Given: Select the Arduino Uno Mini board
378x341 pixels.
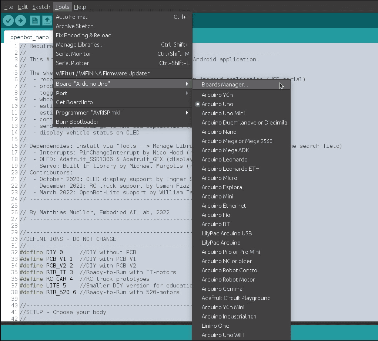Looking at the screenshot, I should 241,113.
